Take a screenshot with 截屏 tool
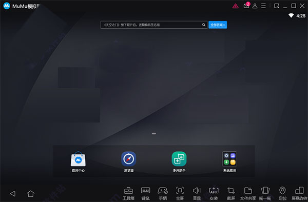The width and height of the screenshot is (308, 202). (x=231, y=193)
